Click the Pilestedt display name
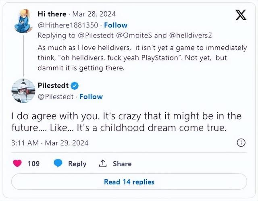 (53, 85)
